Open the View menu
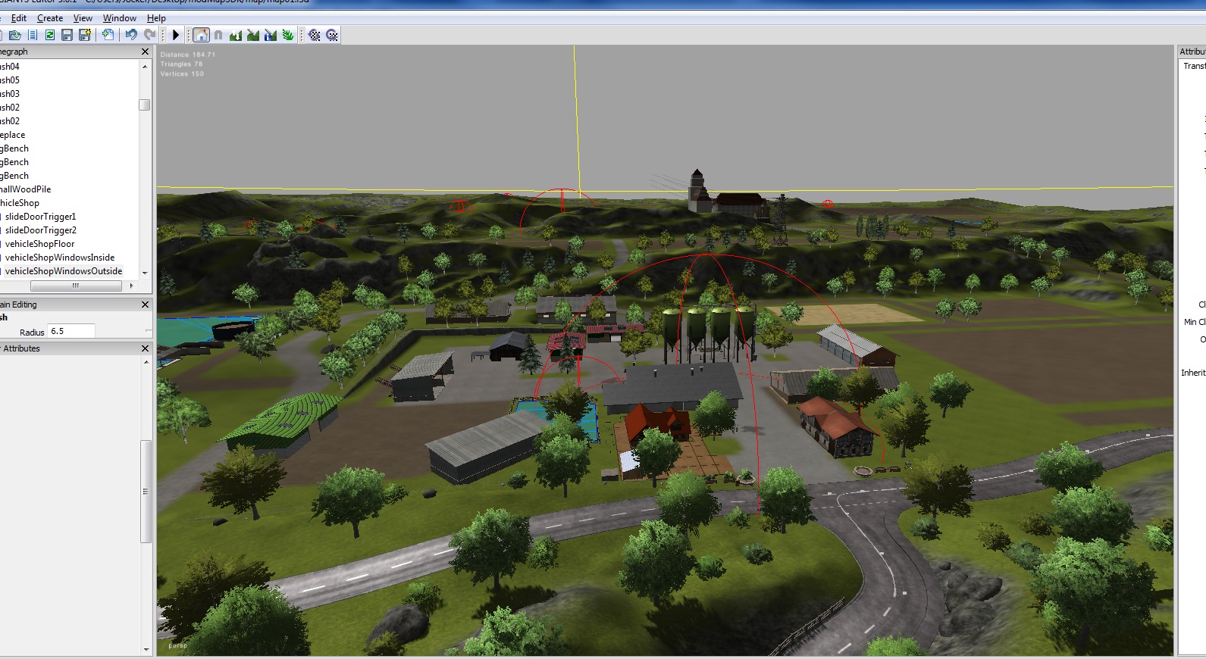Viewport: 1206px width, 659px height. coord(83,18)
